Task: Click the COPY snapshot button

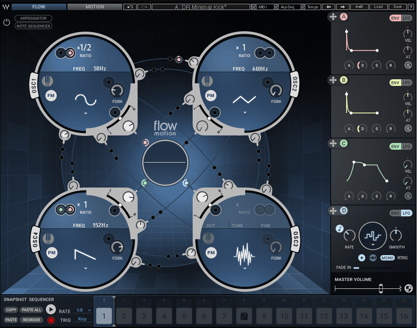Action: (11, 310)
